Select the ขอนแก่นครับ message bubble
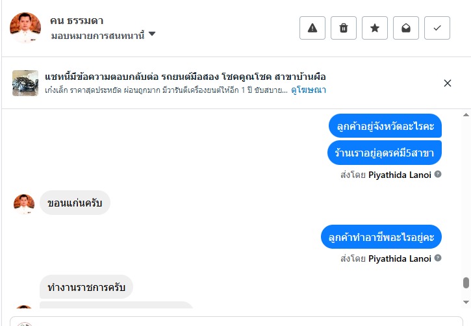 [x=75, y=203]
